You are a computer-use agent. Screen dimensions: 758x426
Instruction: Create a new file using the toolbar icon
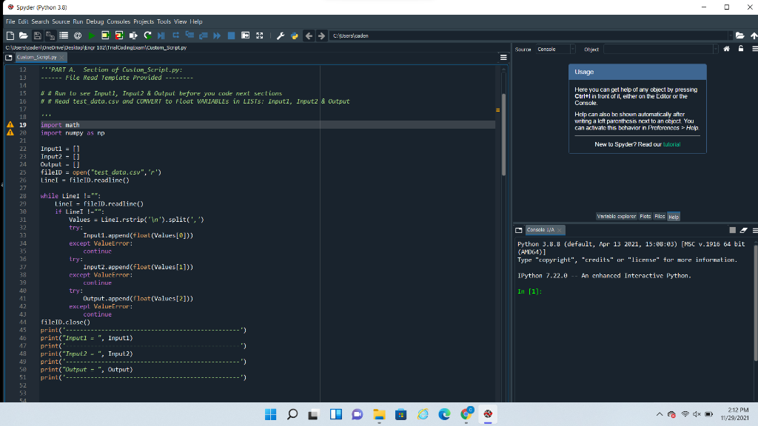10,35
